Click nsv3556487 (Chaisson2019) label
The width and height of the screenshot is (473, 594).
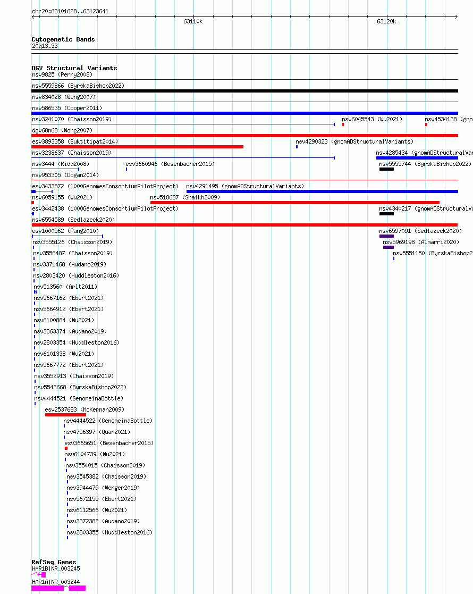[x=73, y=254]
